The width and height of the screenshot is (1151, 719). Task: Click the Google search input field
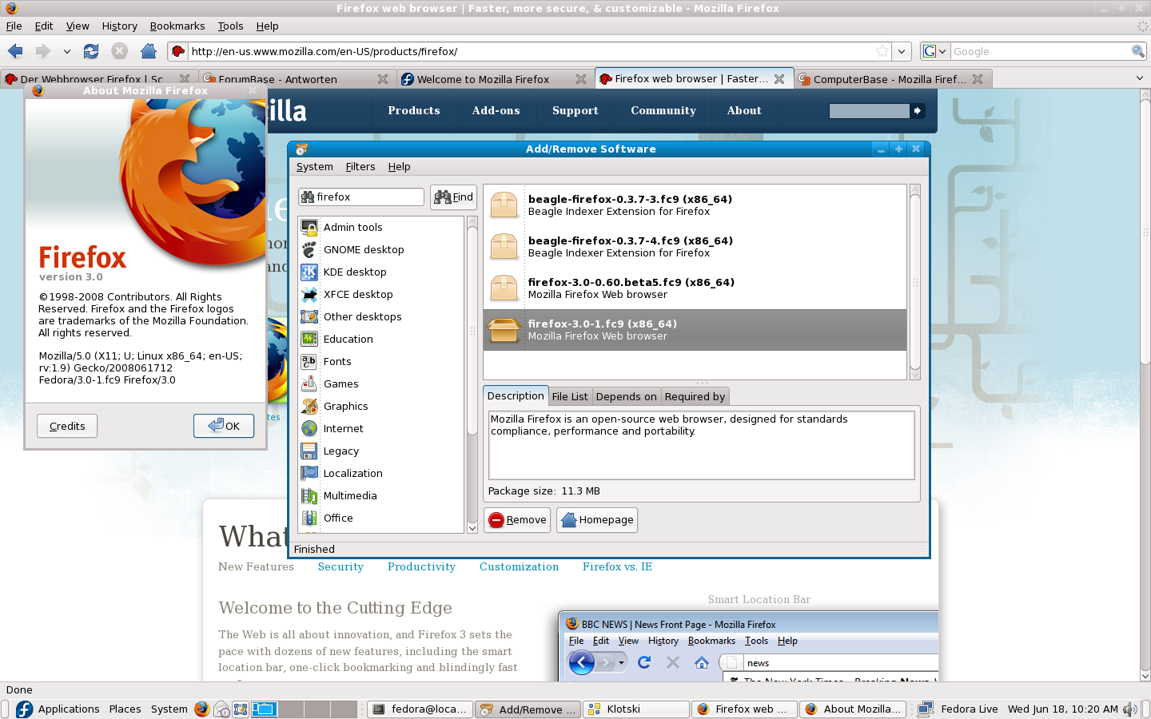point(1041,51)
